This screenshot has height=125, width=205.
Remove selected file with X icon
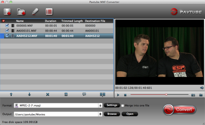[x=48, y=94]
